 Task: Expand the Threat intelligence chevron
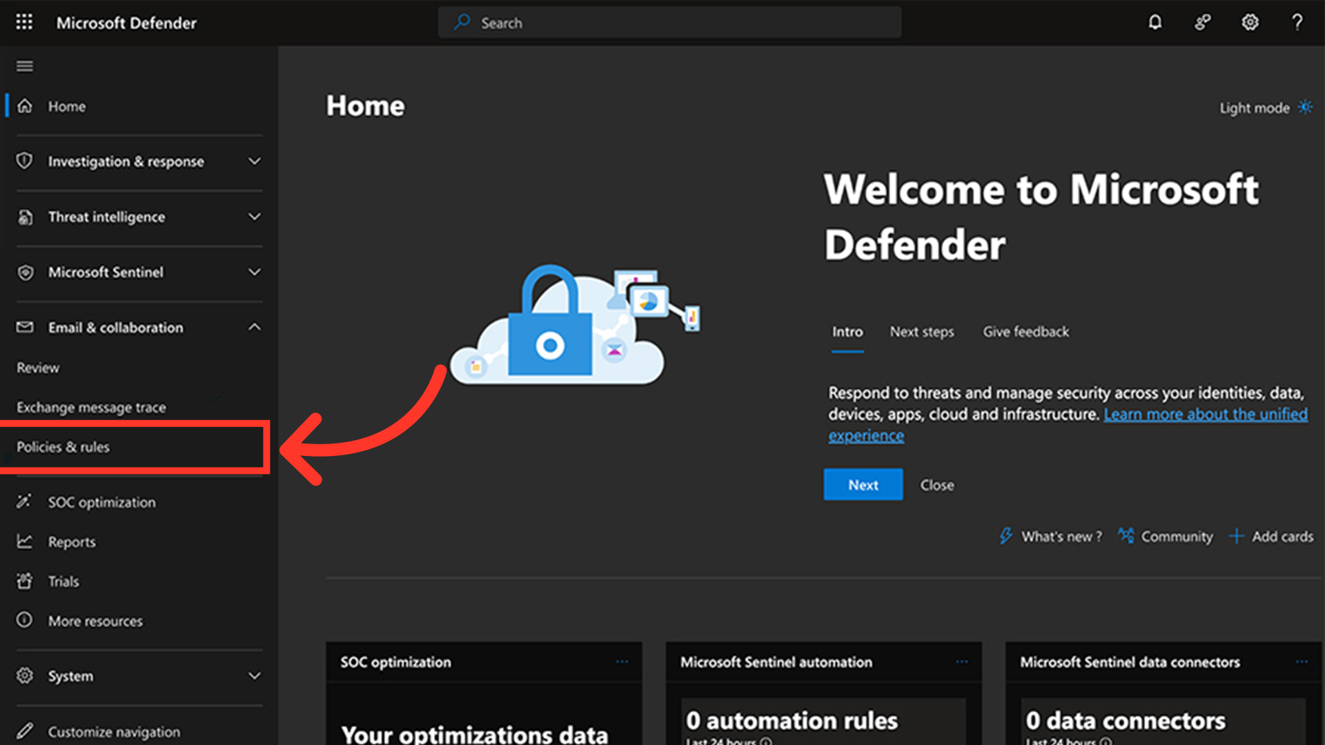click(x=255, y=217)
